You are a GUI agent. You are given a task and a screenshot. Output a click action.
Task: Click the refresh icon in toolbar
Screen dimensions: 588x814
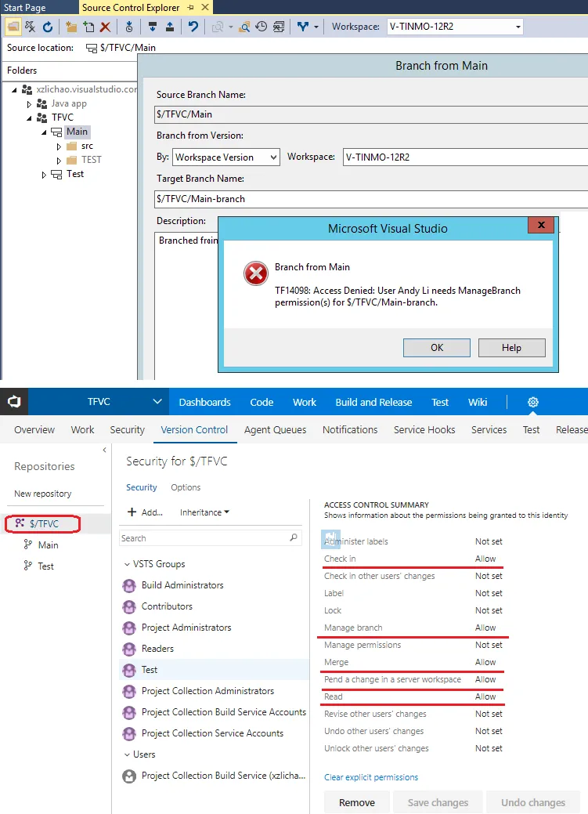[x=48, y=27]
